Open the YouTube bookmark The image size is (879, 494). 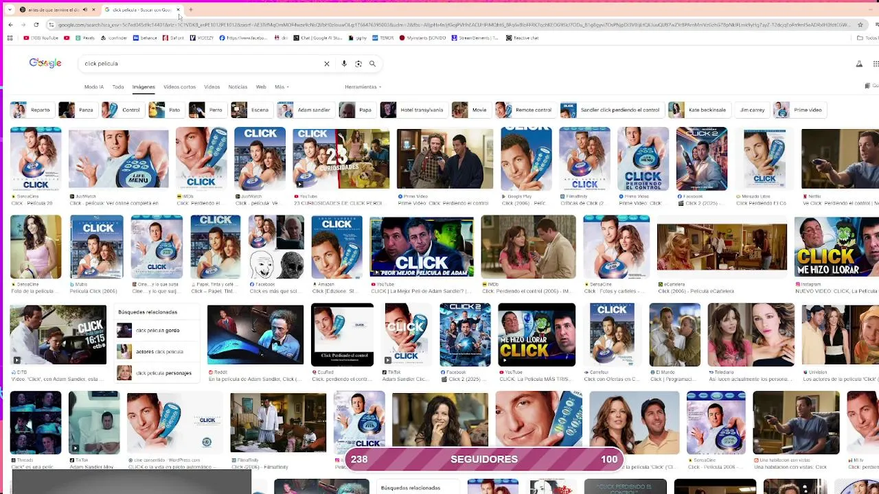pyautogui.click(x=40, y=38)
